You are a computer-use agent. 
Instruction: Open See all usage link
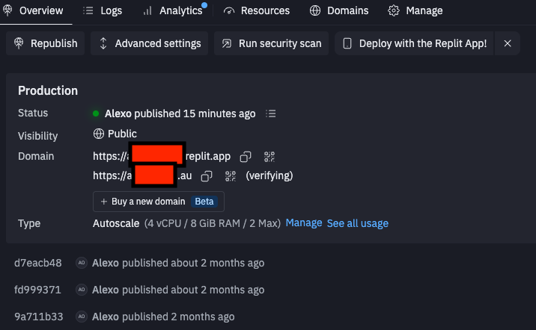click(358, 223)
